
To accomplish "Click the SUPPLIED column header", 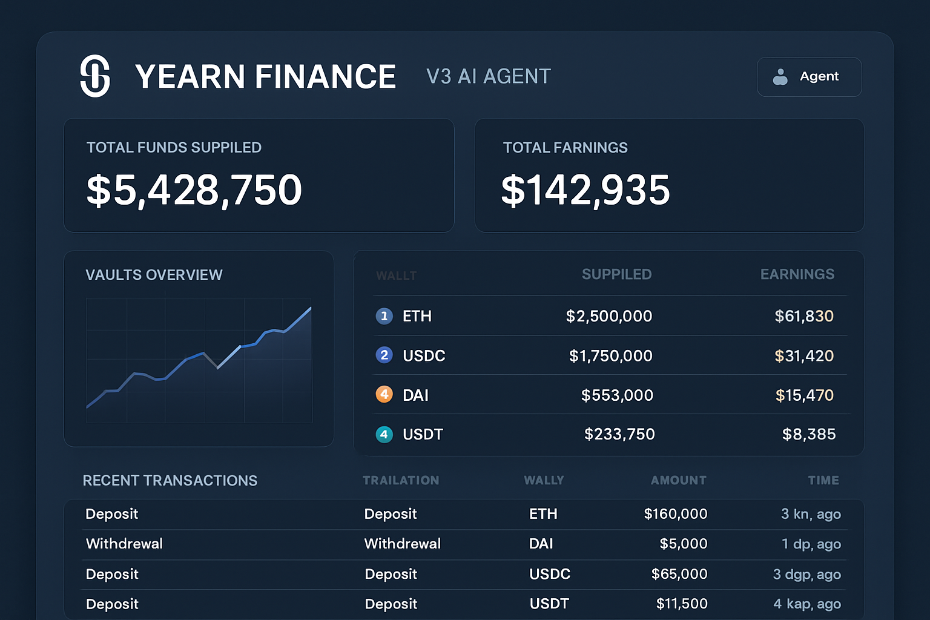I will pyautogui.click(x=617, y=274).
